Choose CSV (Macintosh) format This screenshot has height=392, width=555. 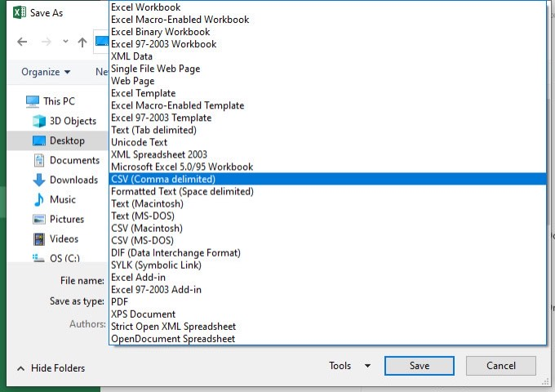[327, 229]
